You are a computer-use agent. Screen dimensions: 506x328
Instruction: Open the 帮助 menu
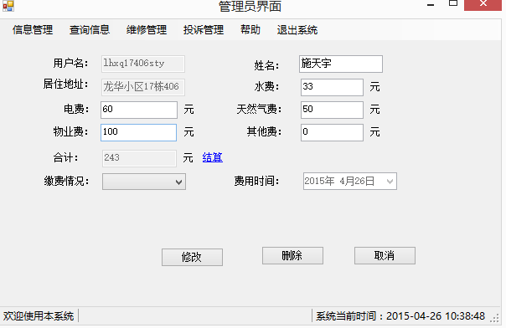coord(250,30)
